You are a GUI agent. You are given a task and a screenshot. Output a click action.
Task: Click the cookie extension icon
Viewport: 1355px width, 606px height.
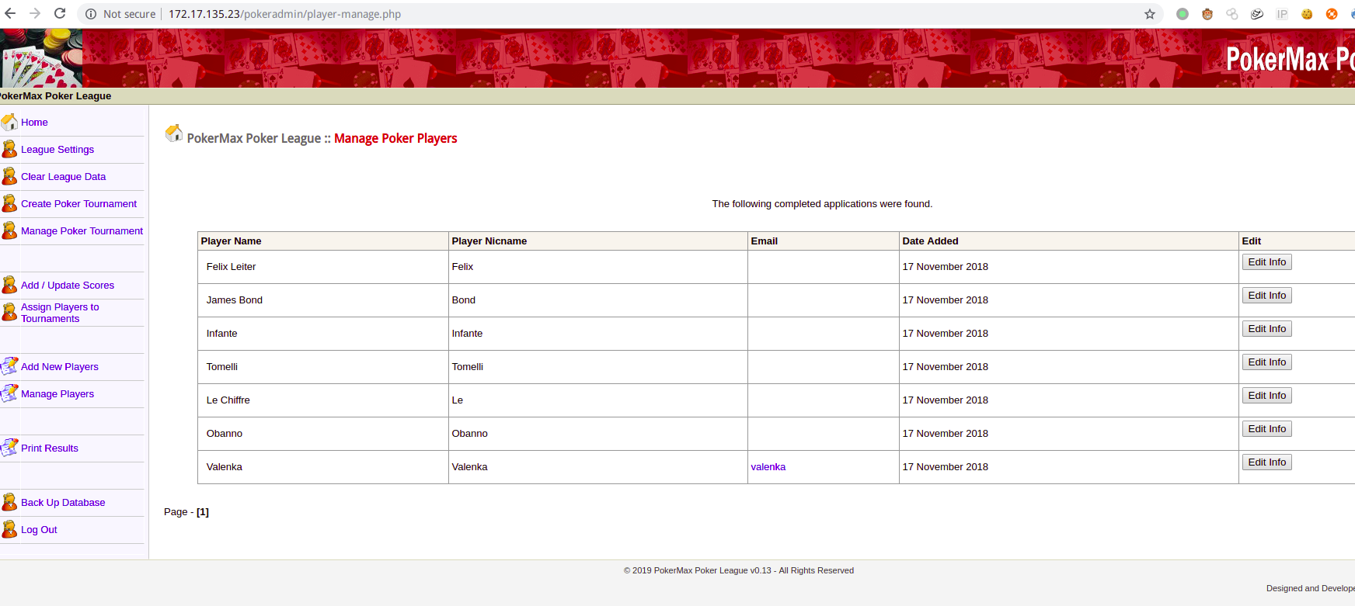click(x=1307, y=14)
